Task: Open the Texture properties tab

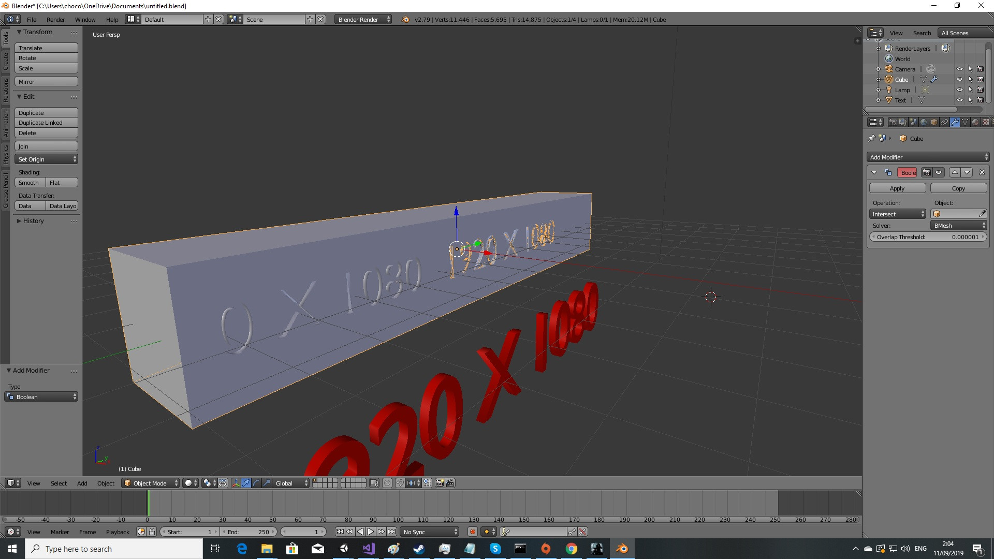Action: (x=986, y=122)
